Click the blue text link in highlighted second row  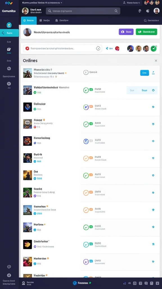pyautogui.click(x=144, y=90)
